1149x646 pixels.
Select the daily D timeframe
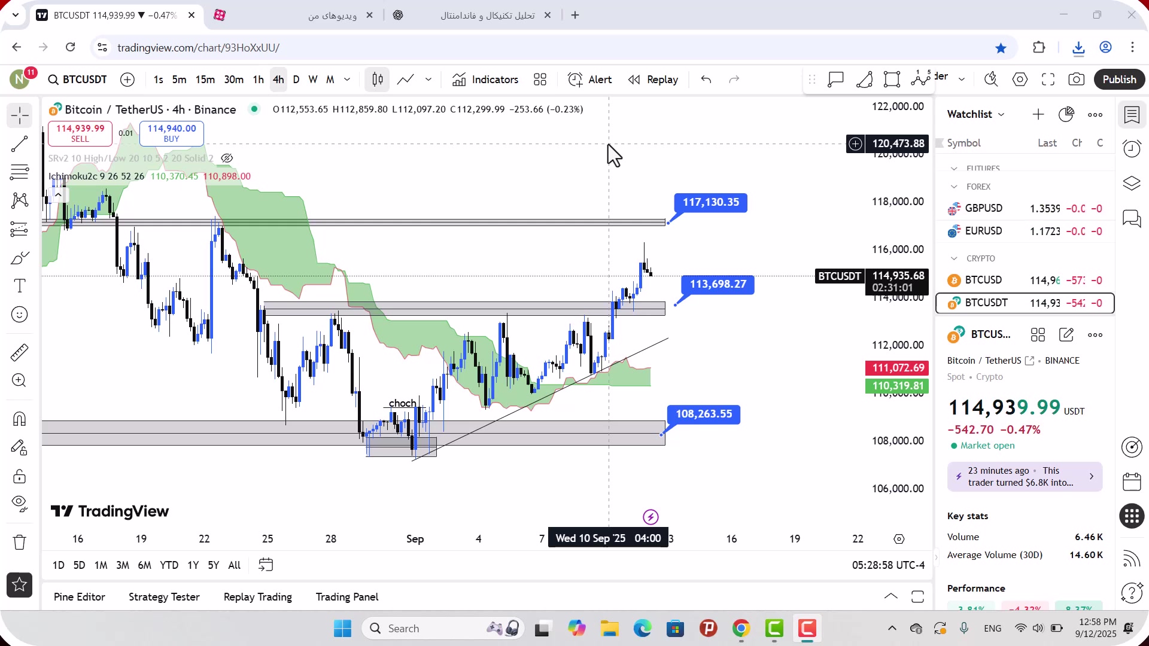click(296, 80)
